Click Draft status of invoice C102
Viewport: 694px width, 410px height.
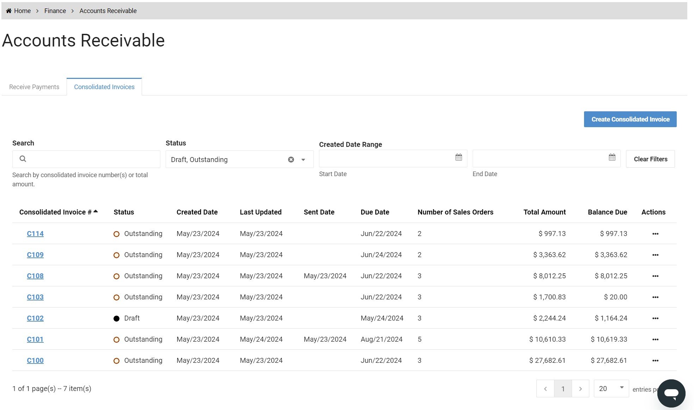point(132,318)
